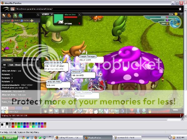The image size is (187, 140).
Task: Click chat line "Nolatare: 3"
Action: pyautogui.click(x=7, y=81)
